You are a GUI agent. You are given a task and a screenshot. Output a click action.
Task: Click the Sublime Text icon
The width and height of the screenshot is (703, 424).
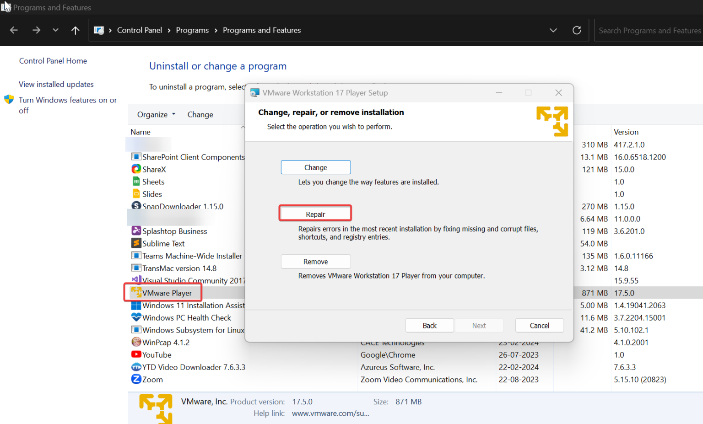click(x=136, y=243)
